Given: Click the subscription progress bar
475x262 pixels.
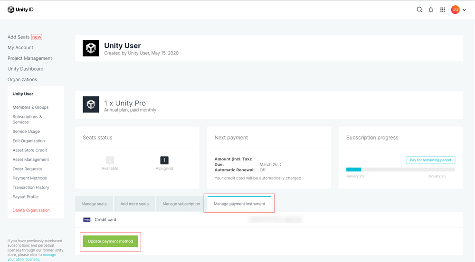Looking at the screenshot, I should coord(400,169).
